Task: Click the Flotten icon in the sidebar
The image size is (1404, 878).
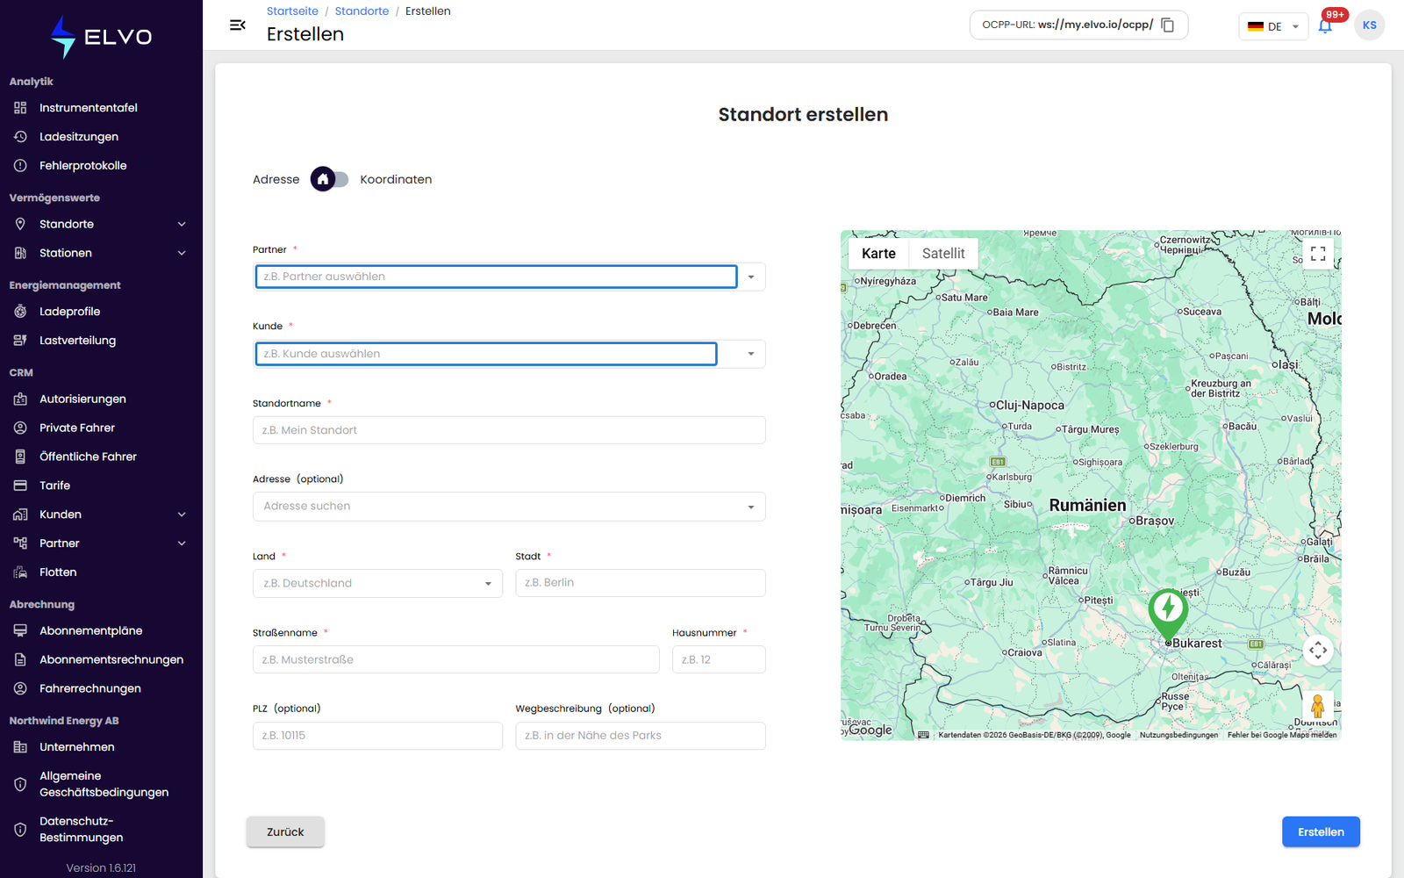Action: [x=20, y=572]
